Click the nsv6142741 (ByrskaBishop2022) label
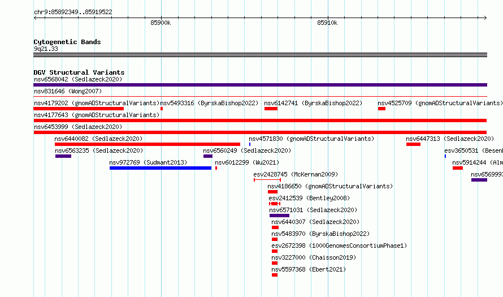 [x=313, y=103]
